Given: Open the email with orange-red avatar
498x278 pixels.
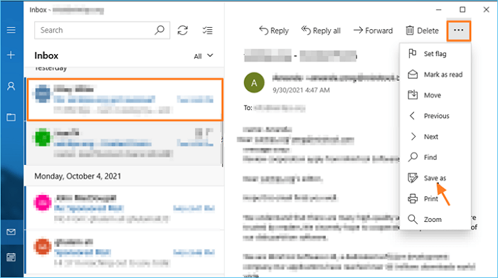Looking at the screenshot, I should (124, 252).
